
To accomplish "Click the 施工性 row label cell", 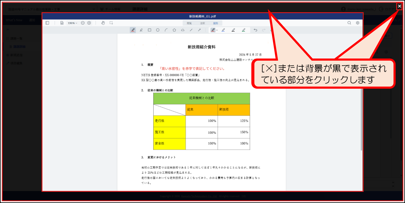I will tap(169, 132).
